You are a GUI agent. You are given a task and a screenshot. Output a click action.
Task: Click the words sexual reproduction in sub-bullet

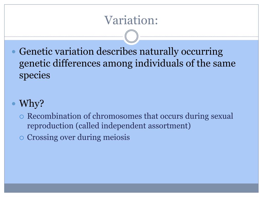pyautogui.click(x=130, y=121)
